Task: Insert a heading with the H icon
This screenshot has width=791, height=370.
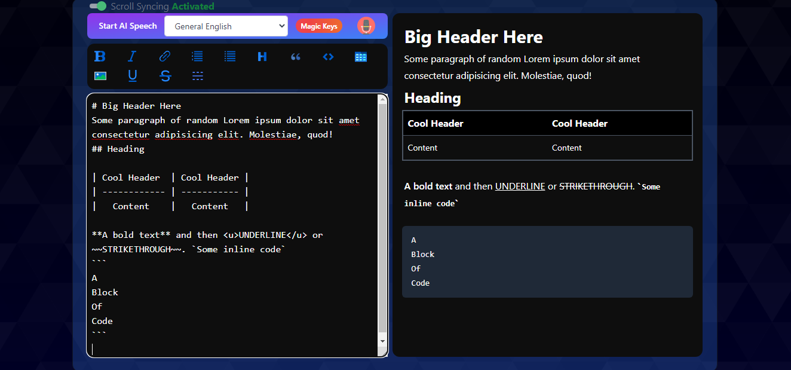Action: point(262,57)
